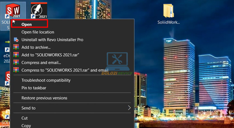This screenshot has height=128, width=234.
Task: Choose Open from the context menu
Action: 26,24
